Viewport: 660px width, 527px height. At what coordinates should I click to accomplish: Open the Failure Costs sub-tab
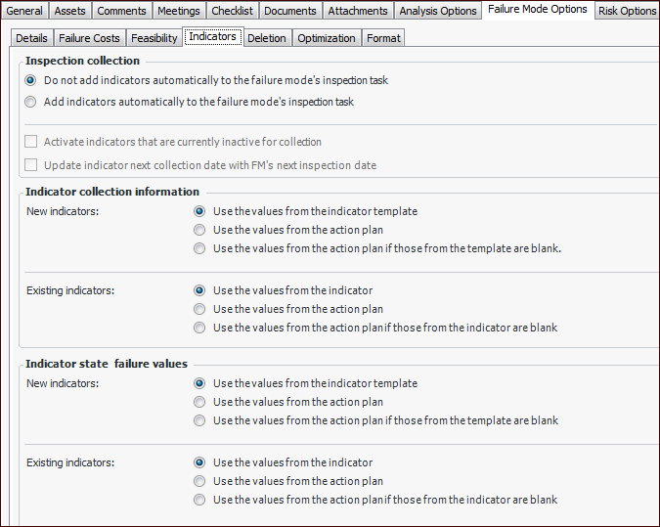[89, 38]
